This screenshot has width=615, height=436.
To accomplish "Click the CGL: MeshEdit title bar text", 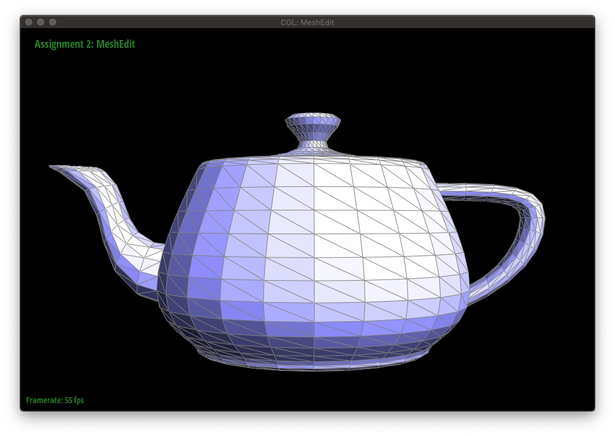I will click(x=307, y=22).
